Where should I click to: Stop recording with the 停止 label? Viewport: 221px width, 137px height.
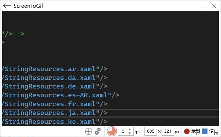coord(214,131)
